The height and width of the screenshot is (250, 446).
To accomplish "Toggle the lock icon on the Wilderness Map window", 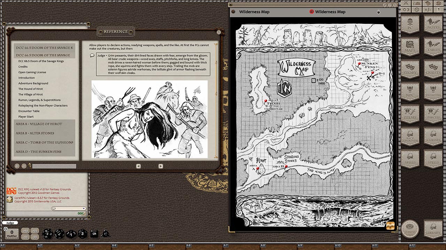I will tap(378, 12).
